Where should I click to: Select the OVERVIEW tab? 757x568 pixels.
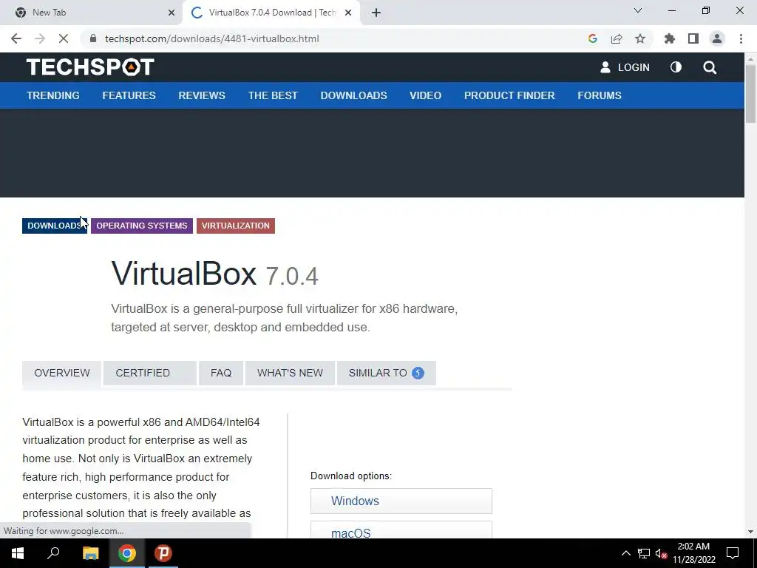coord(62,373)
